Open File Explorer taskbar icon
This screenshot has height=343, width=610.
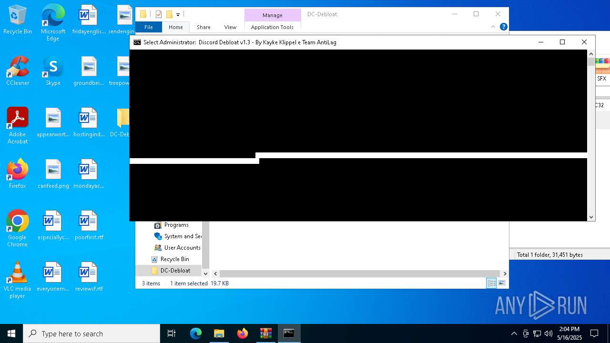(219, 333)
